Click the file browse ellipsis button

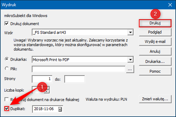pos(130,69)
